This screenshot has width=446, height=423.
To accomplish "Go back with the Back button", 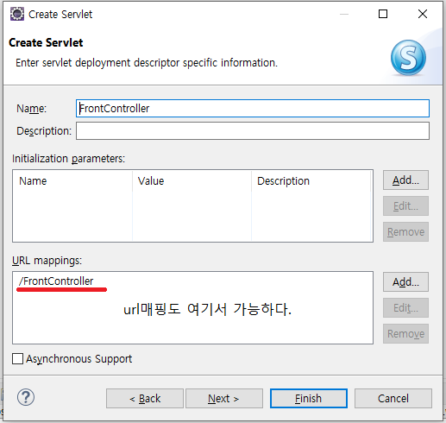I will pos(145,399).
